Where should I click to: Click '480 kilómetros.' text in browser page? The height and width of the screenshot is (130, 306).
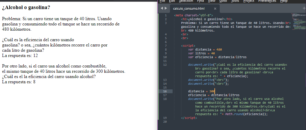point(17,30)
